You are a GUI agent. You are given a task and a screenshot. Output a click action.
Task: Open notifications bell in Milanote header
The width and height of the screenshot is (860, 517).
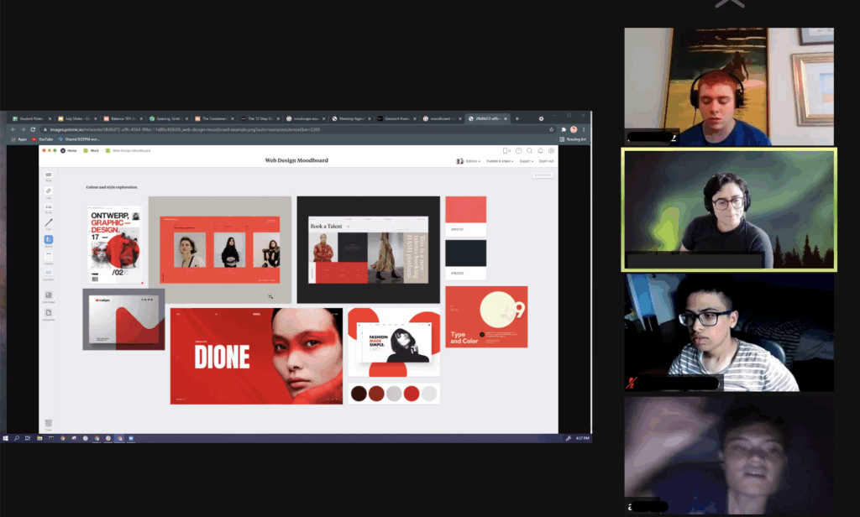click(540, 150)
